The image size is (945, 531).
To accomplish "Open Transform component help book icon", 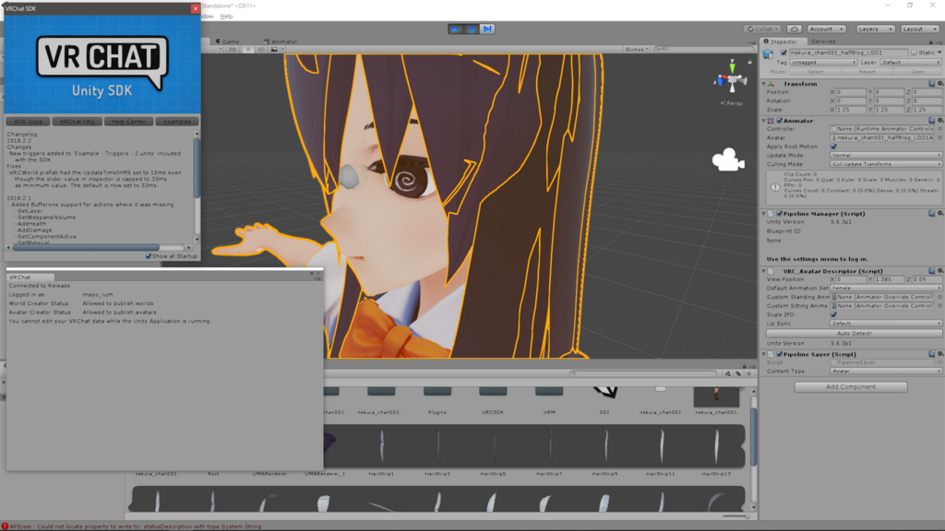I will 932,84.
